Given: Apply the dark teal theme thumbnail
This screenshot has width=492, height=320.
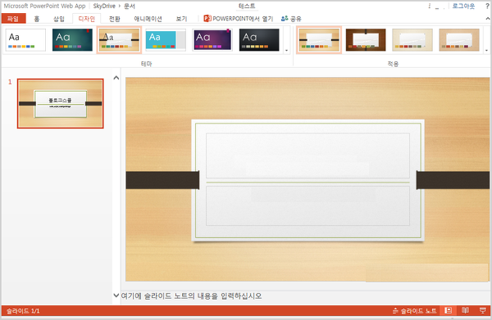Looking at the screenshot, I should pyautogui.click(x=72, y=40).
